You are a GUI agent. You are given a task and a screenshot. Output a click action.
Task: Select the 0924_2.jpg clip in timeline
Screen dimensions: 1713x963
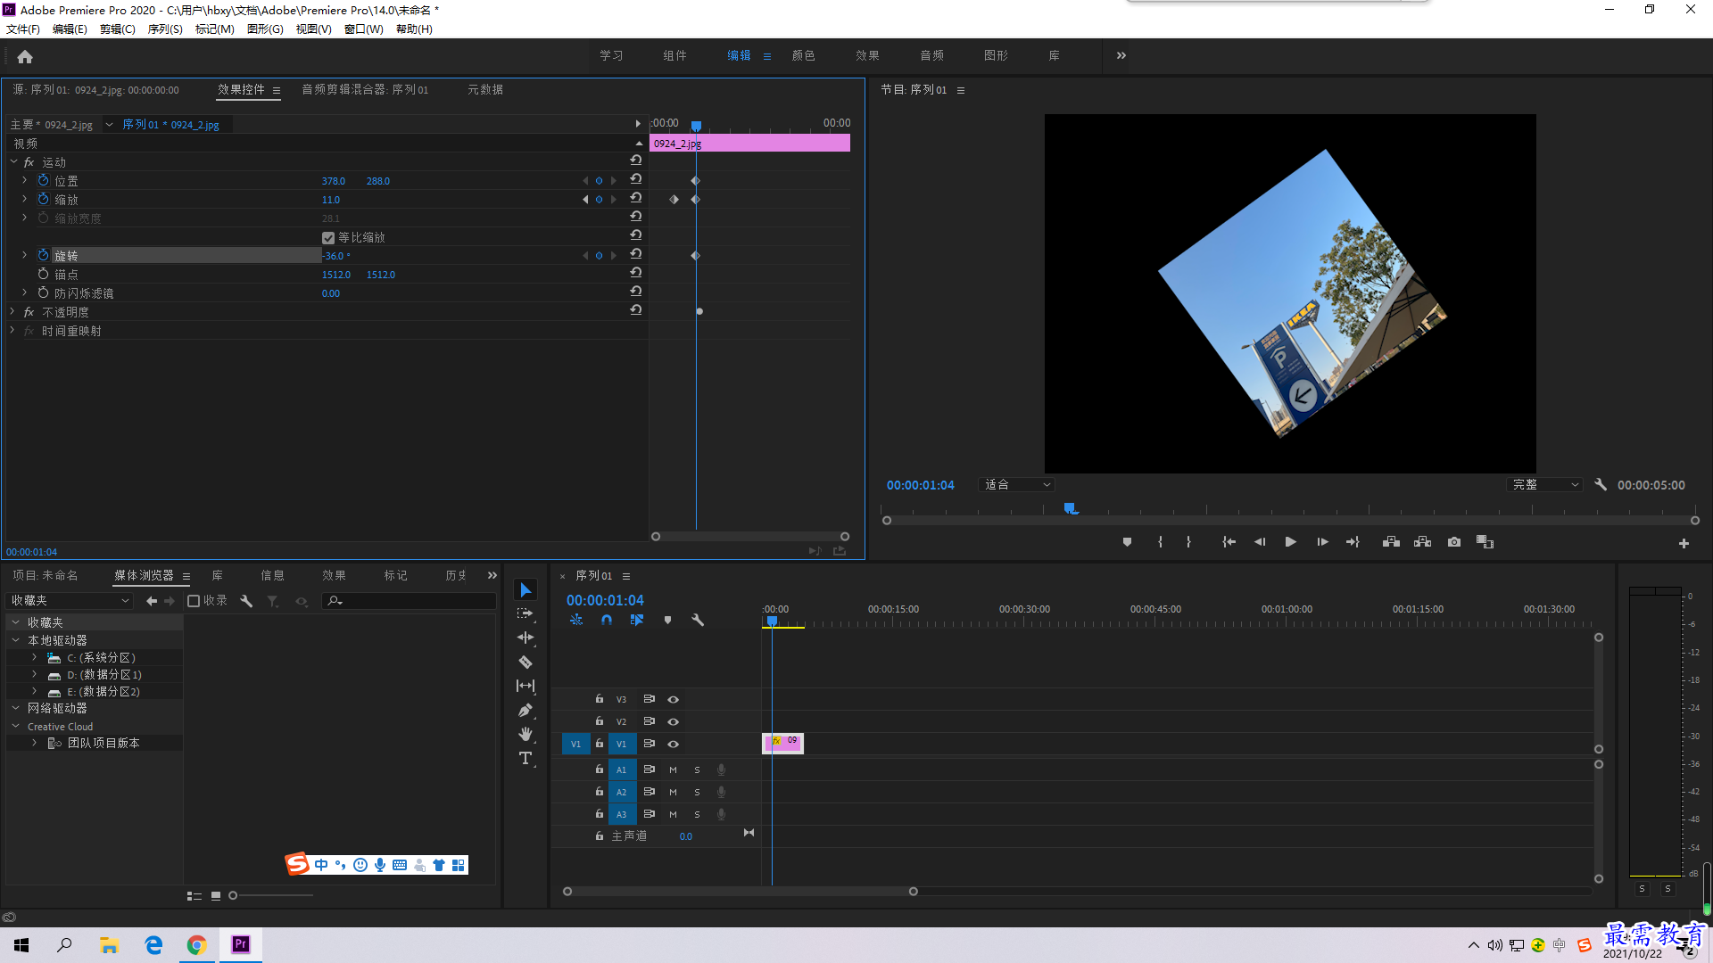[x=783, y=744]
